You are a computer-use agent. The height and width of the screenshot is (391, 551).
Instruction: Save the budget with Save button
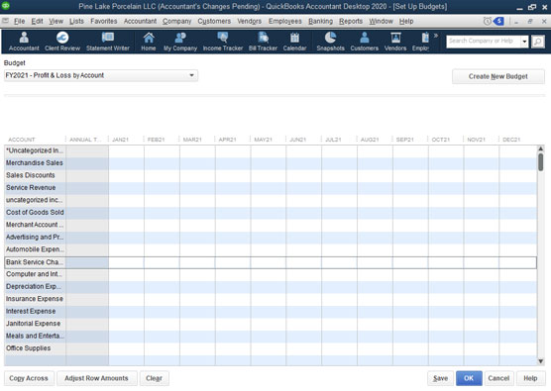pos(440,378)
